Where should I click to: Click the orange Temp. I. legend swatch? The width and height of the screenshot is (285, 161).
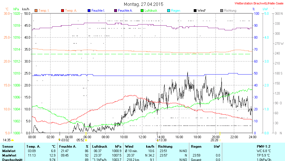(36, 11)
